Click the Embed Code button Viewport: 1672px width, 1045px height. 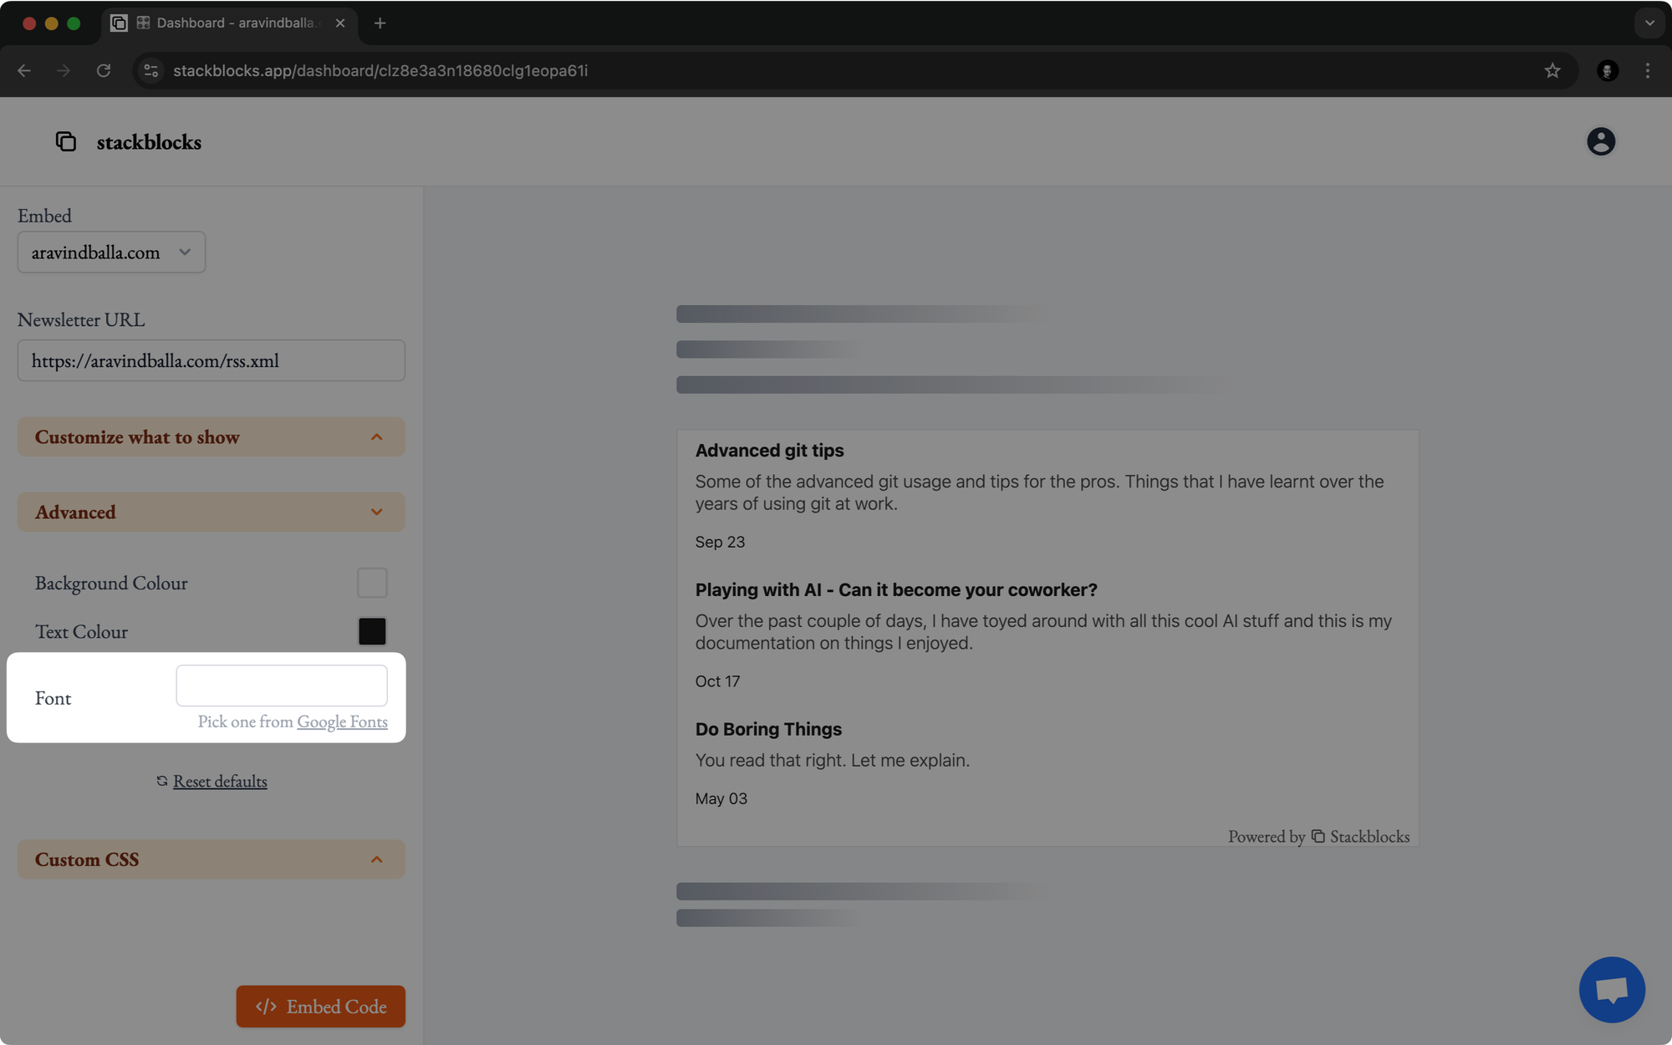(x=321, y=1007)
